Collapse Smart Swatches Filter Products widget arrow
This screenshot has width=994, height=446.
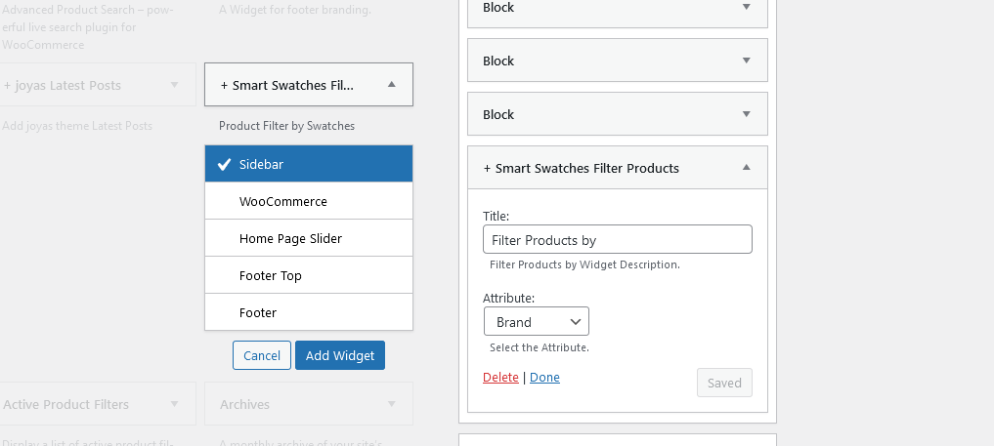coord(747,168)
